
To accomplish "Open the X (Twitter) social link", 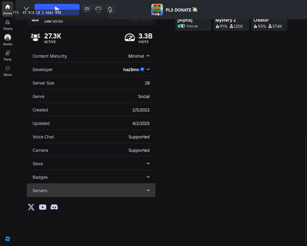I will click(x=31, y=207).
